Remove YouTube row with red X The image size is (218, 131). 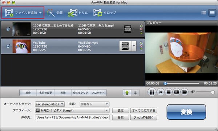(141, 46)
